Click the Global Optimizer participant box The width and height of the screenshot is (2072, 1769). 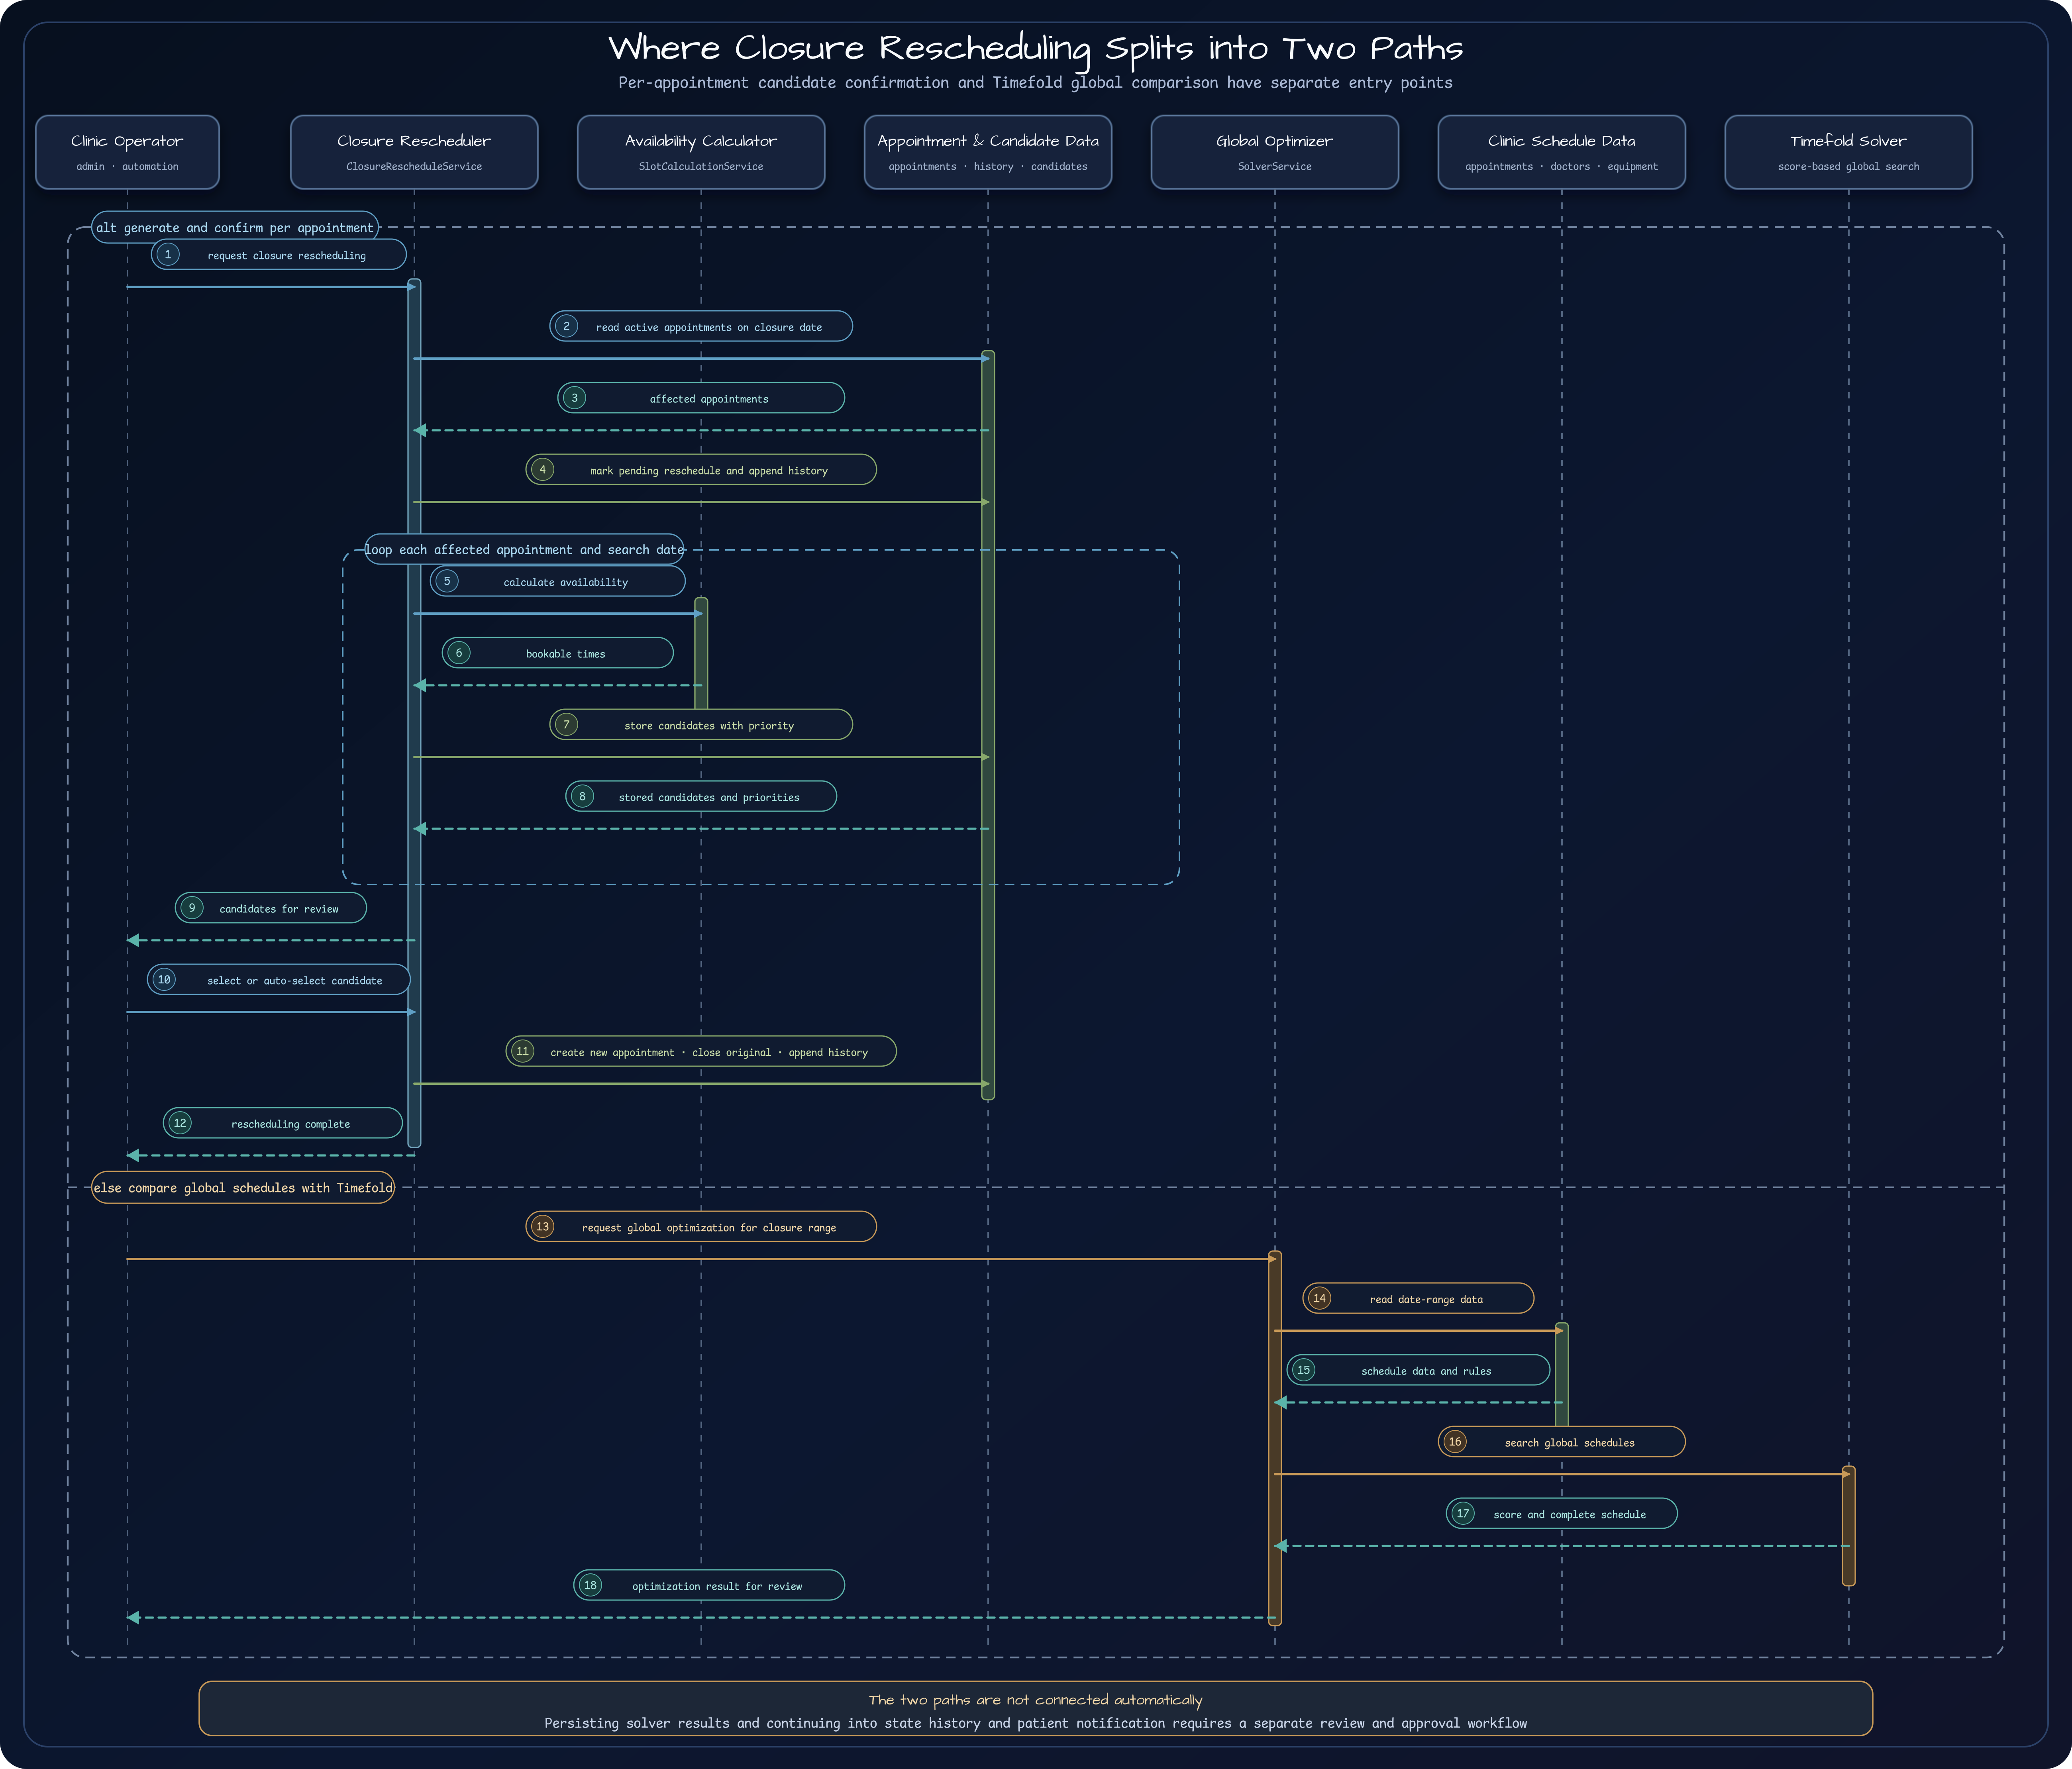pos(1275,152)
